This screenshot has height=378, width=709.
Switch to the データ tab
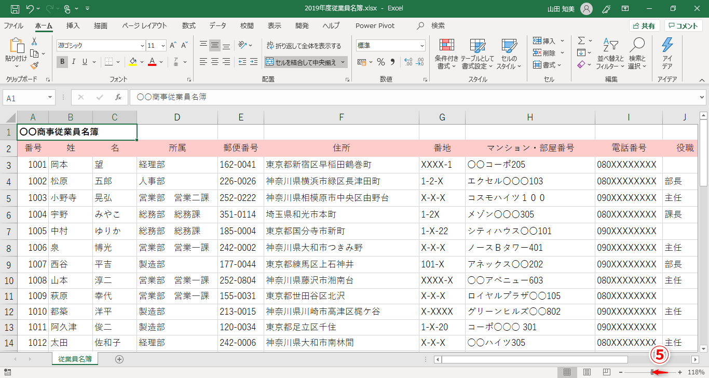(218, 25)
